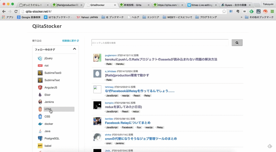Image resolution: width=276 pixels, height=152 pixels.
Task: Click the Evernote elephant extension icon
Action: point(238,12)
